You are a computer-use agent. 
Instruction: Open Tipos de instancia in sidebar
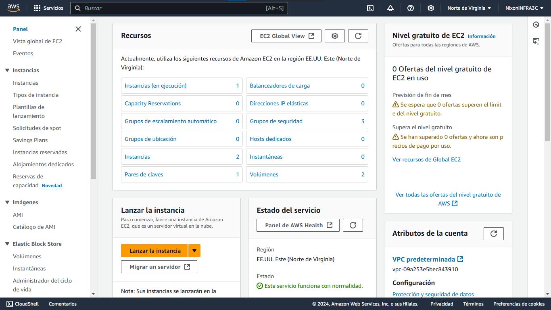[35, 95]
